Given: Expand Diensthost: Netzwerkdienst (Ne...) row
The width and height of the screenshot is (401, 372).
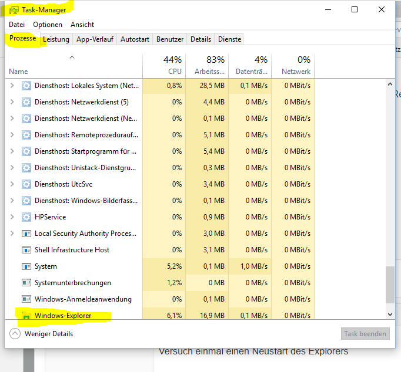Looking at the screenshot, I should (12, 119).
